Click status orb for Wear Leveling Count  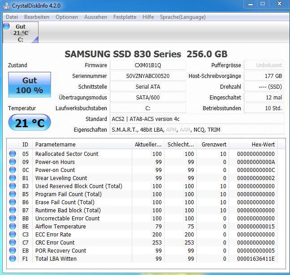pos(13,178)
